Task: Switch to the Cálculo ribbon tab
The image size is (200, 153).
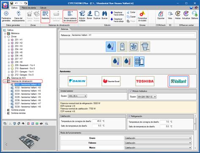Action: coord(43,8)
